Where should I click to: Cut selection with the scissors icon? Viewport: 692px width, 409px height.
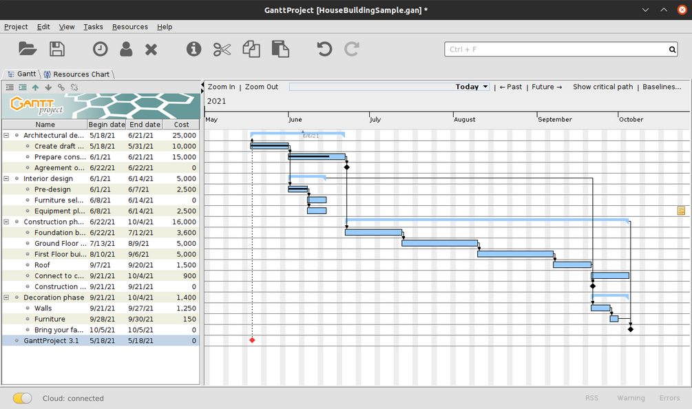point(222,50)
